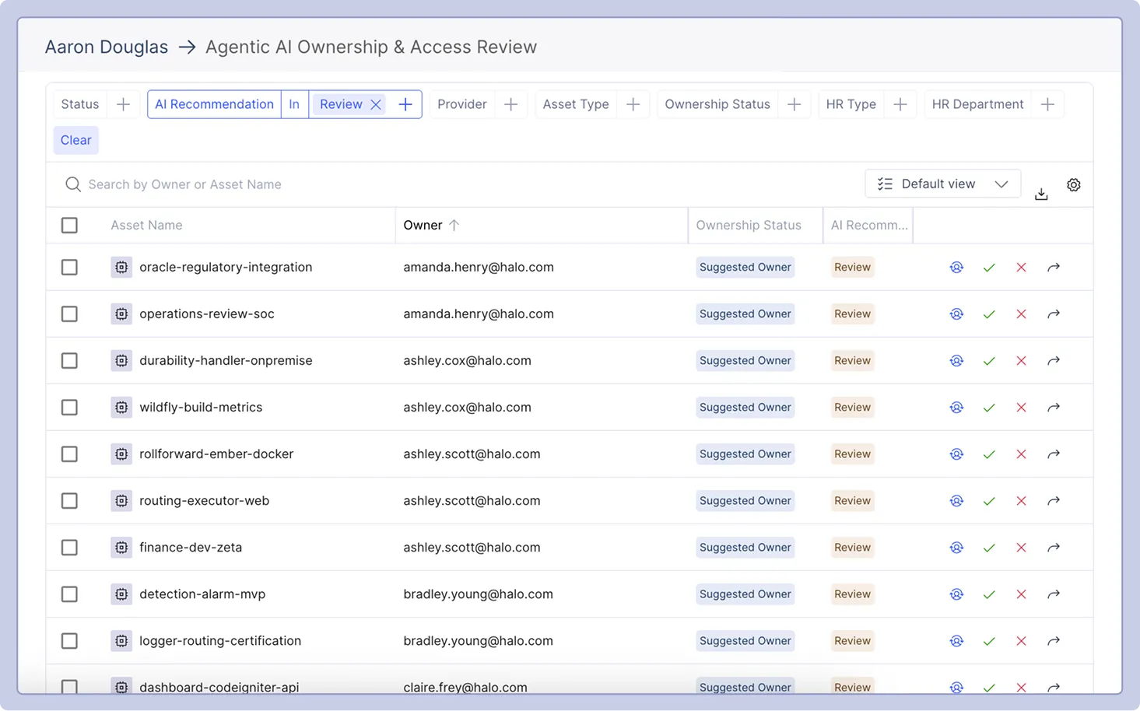Sort by Owner using the arrow icon
Image resolution: width=1140 pixels, height=711 pixels.
point(454,225)
